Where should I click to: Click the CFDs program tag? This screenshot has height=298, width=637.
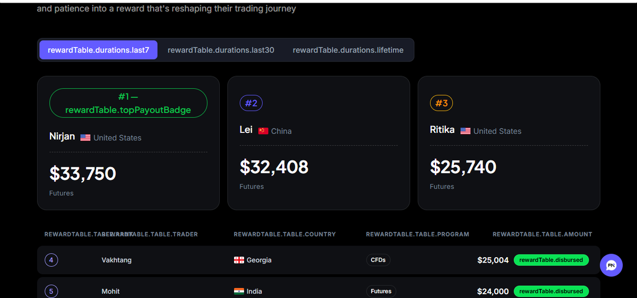point(378,260)
